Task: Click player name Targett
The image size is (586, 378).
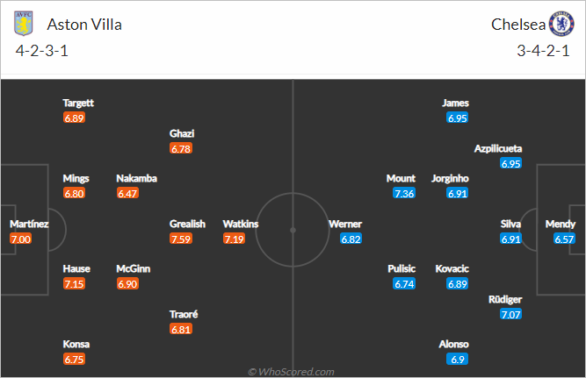Action: 78,103
